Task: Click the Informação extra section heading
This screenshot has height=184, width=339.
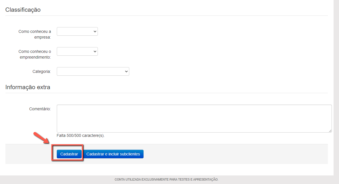Action: pyautogui.click(x=28, y=87)
